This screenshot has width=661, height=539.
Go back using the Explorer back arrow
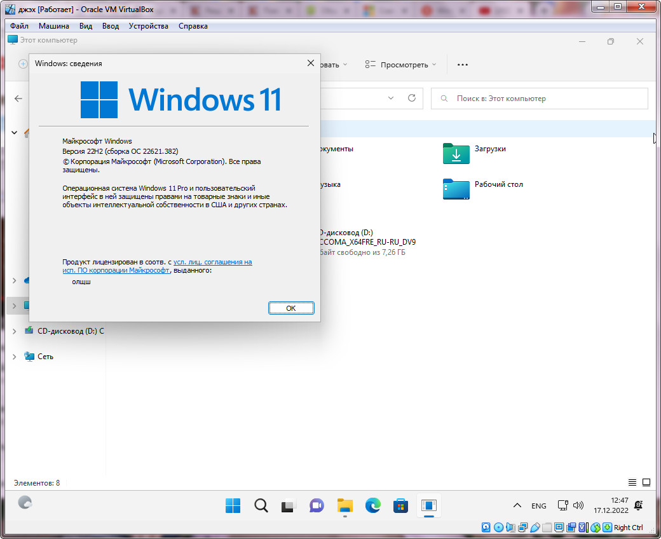coord(18,99)
